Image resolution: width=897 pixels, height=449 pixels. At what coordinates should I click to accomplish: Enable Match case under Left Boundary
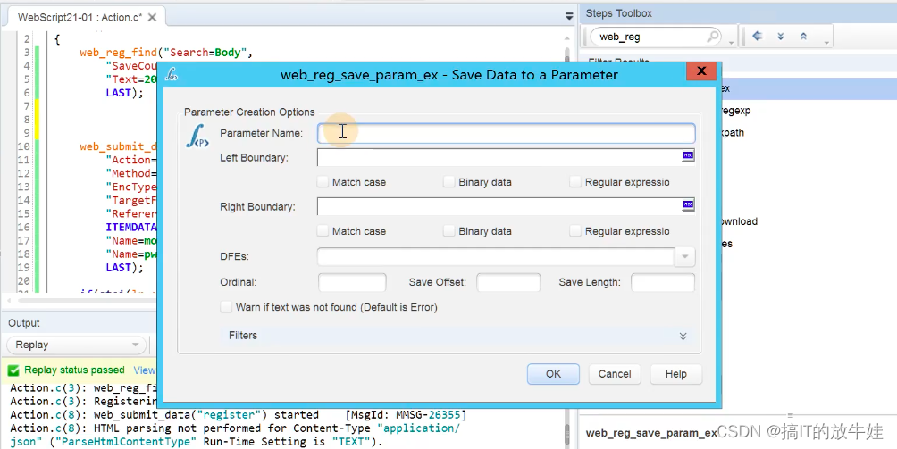coord(323,182)
